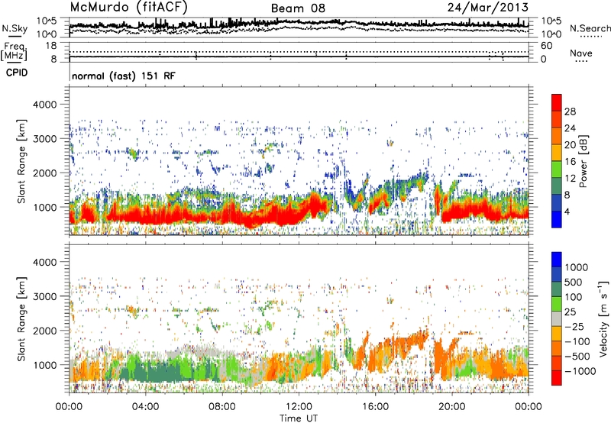This screenshot has height=423, width=611.
Task: Click the 'Nave' legend label
Action: (x=581, y=53)
